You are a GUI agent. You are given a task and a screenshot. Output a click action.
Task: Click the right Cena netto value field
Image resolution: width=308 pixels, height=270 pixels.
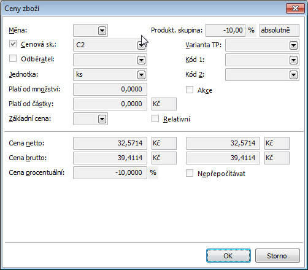223,143
